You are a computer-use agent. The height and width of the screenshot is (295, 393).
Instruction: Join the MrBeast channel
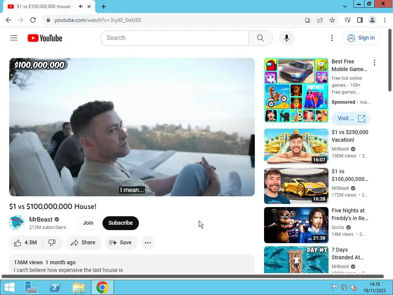(88, 223)
